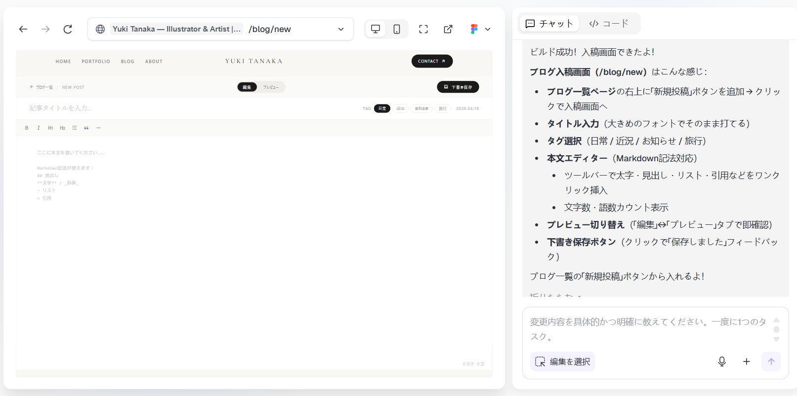
Task: Focus the chat prompt input field
Action: pos(648,329)
